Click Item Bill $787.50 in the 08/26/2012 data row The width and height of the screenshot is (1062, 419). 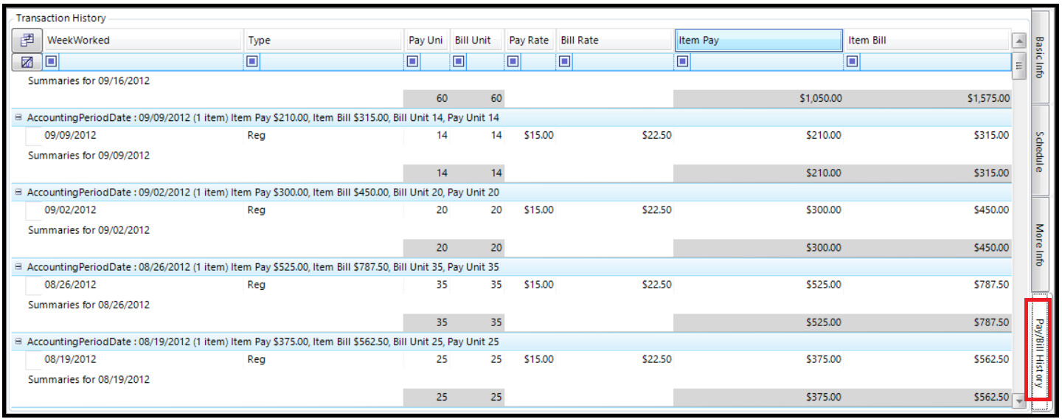pyautogui.click(x=991, y=285)
